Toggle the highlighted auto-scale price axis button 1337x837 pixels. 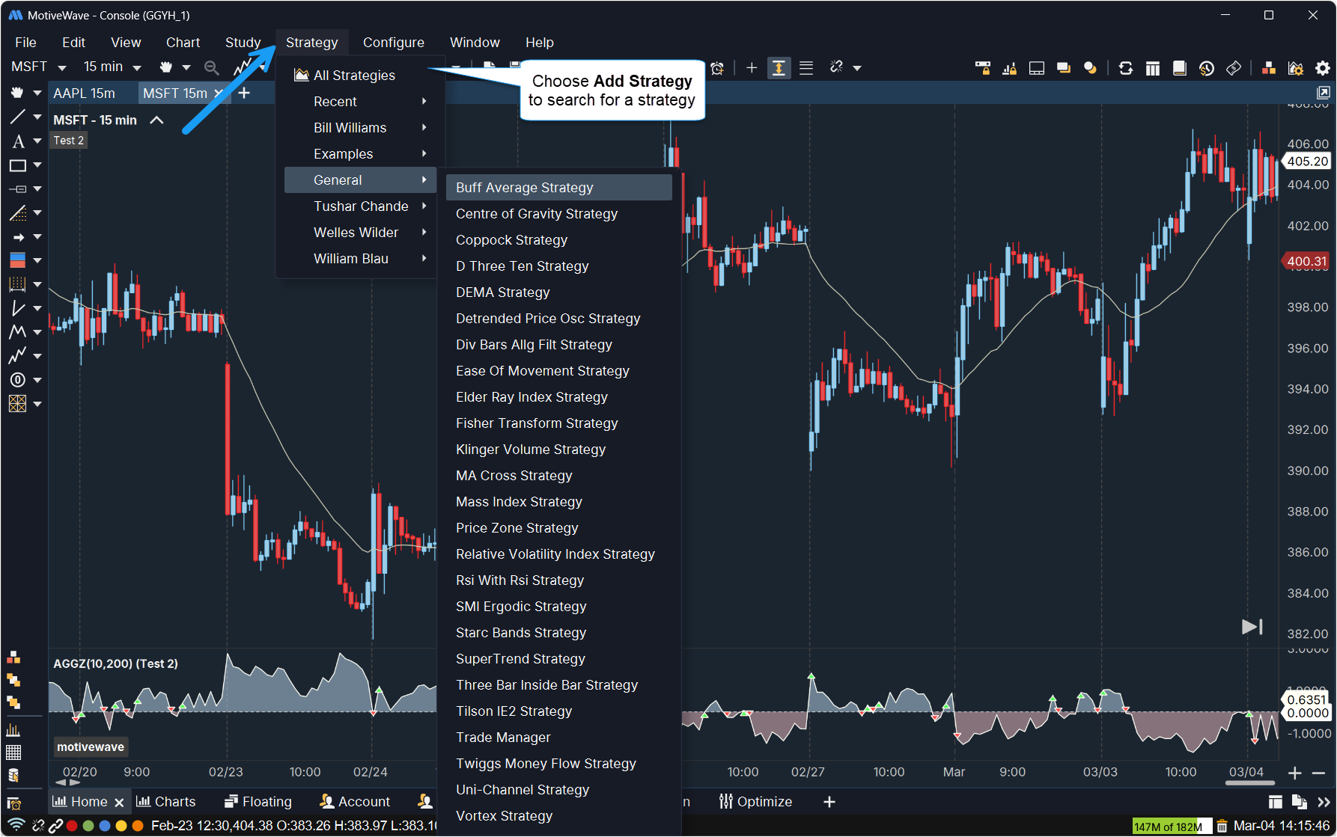[x=779, y=68]
